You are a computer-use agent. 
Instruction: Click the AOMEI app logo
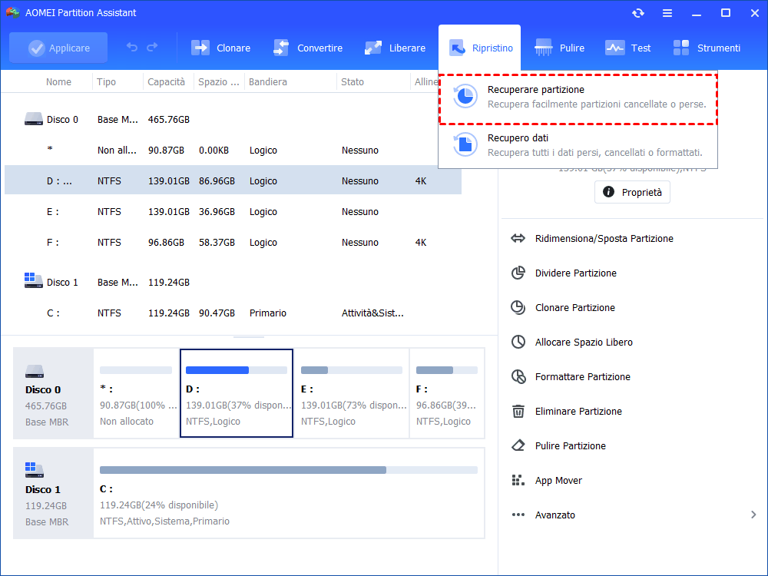12,12
